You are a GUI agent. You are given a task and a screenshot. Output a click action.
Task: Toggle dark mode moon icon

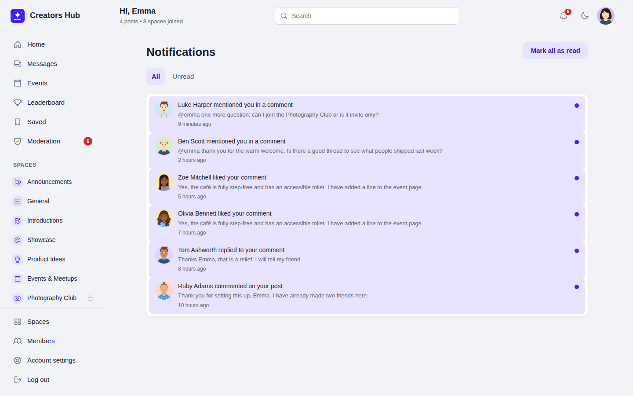(585, 16)
